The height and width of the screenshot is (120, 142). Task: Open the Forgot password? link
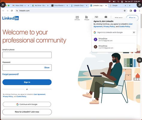point(10,74)
